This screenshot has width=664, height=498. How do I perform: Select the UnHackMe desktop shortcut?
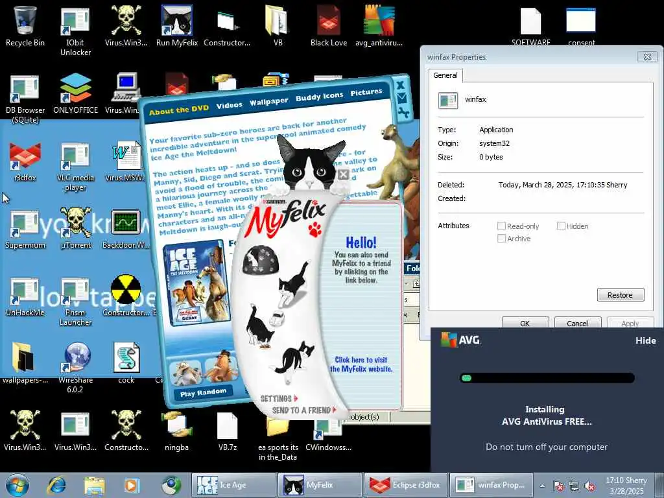[x=25, y=296]
